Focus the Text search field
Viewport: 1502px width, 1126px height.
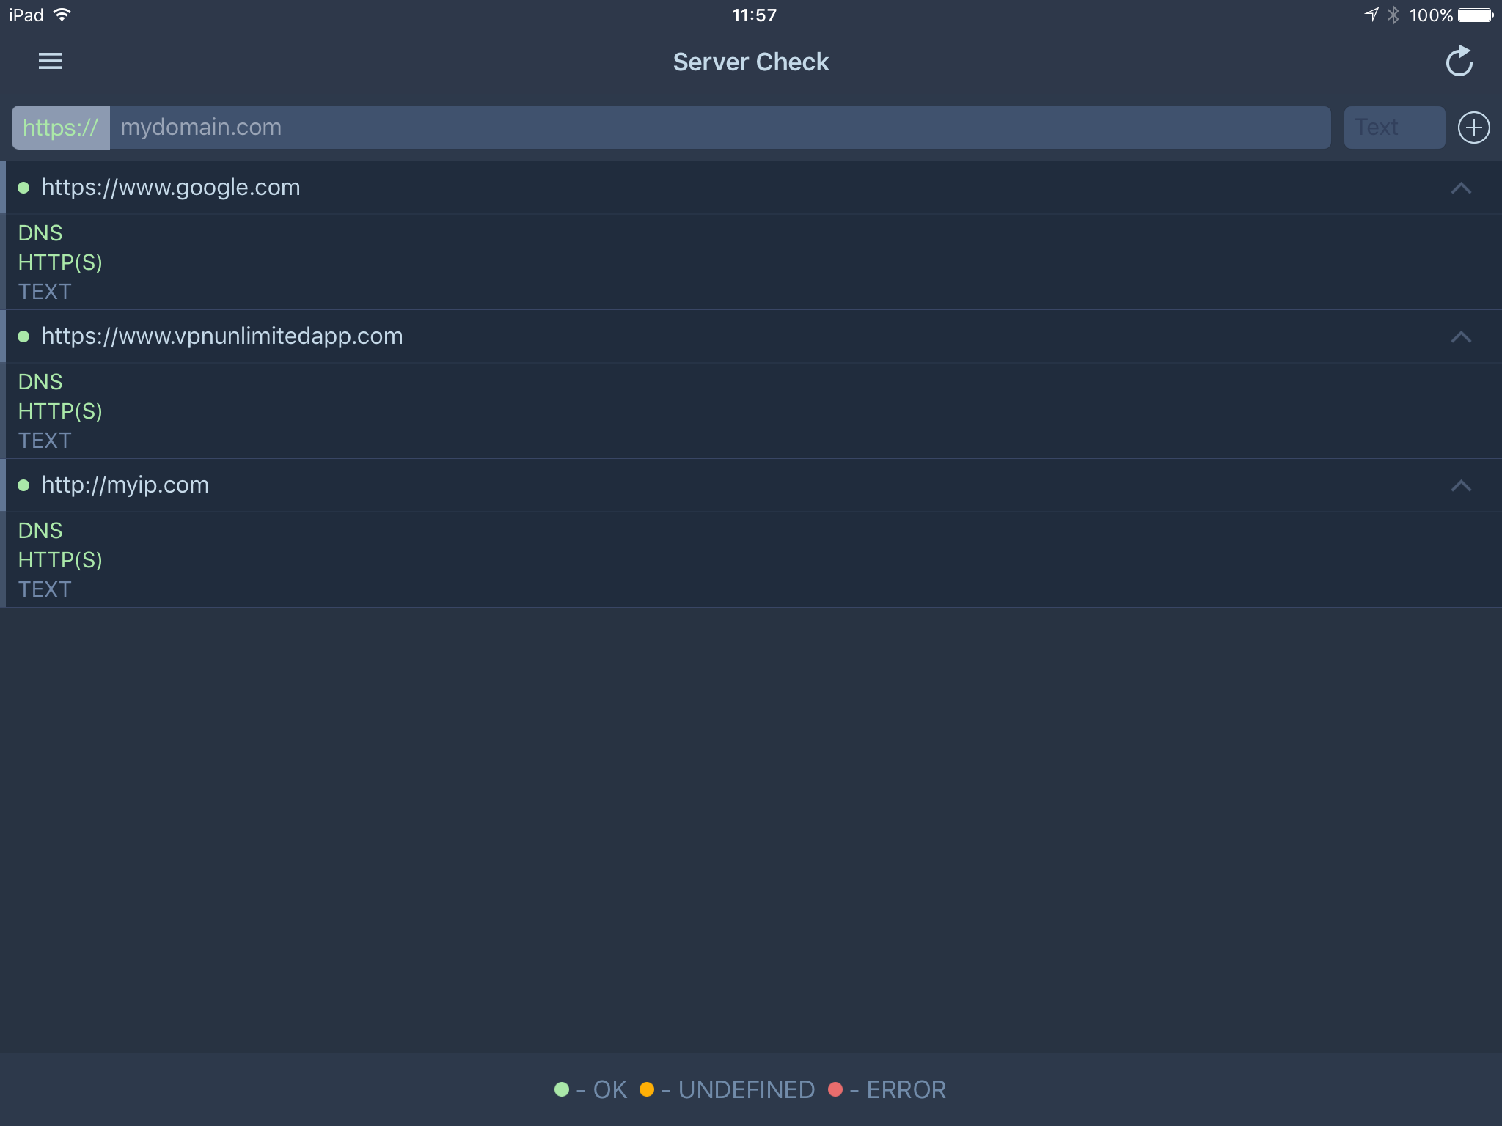[x=1394, y=128]
